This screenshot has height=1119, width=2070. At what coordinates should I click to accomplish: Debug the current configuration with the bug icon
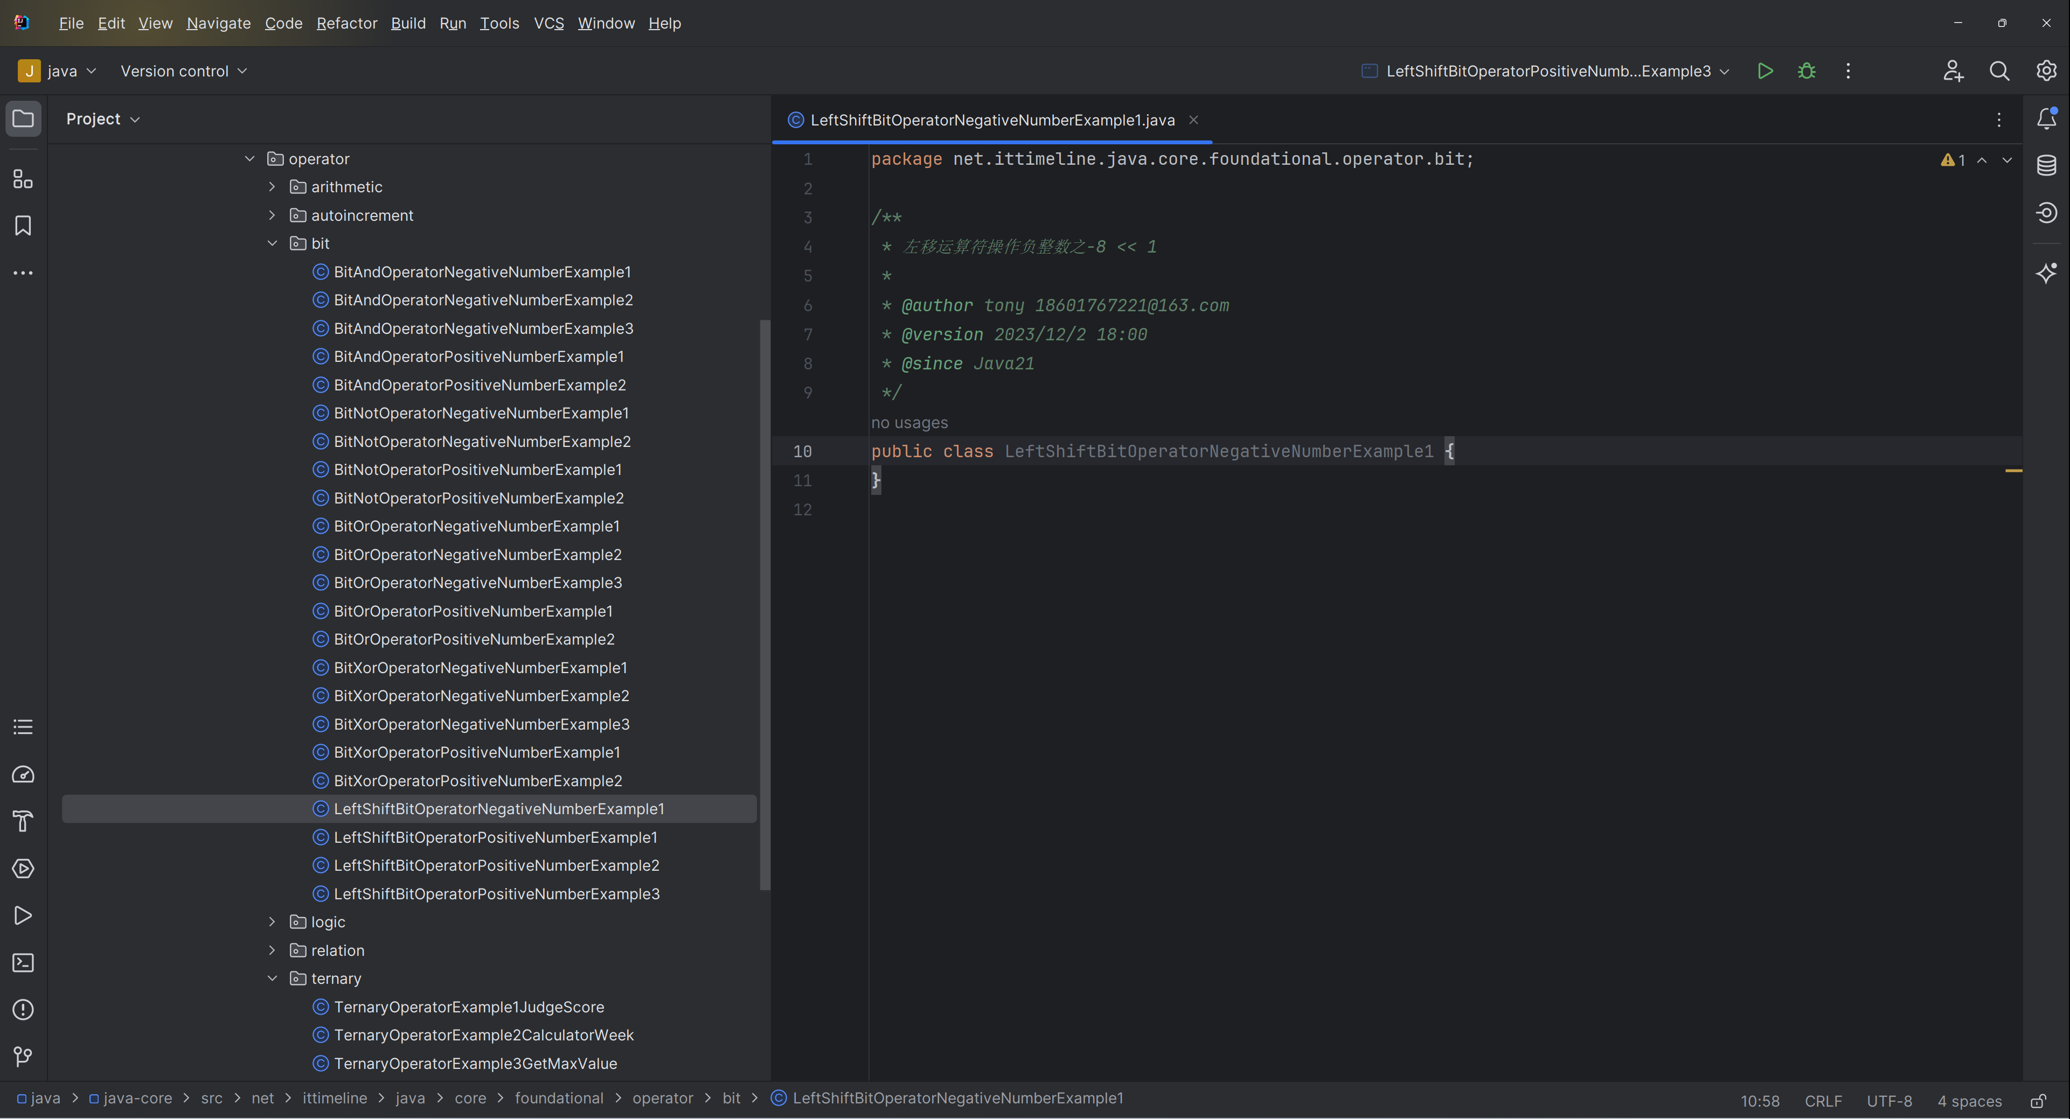(x=1807, y=71)
